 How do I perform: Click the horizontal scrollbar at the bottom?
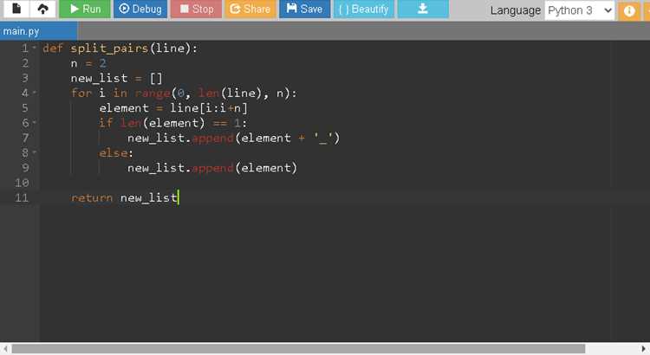click(x=298, y=349)
